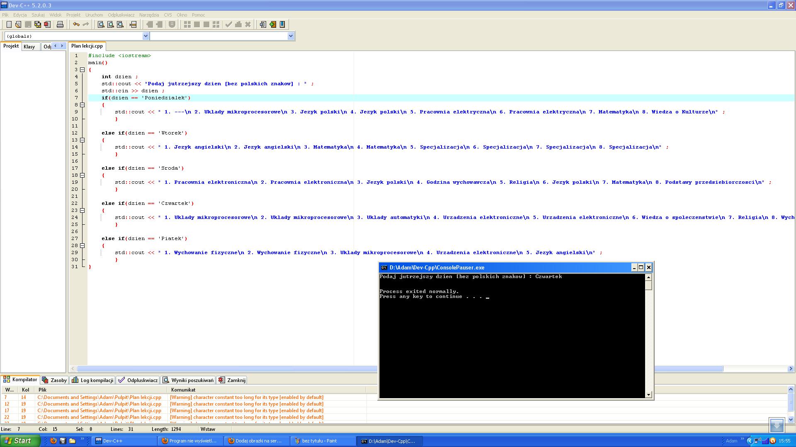Click the Open file toolbar icon
The width and height of the screenshot is (796, 447).
point(18,24)
